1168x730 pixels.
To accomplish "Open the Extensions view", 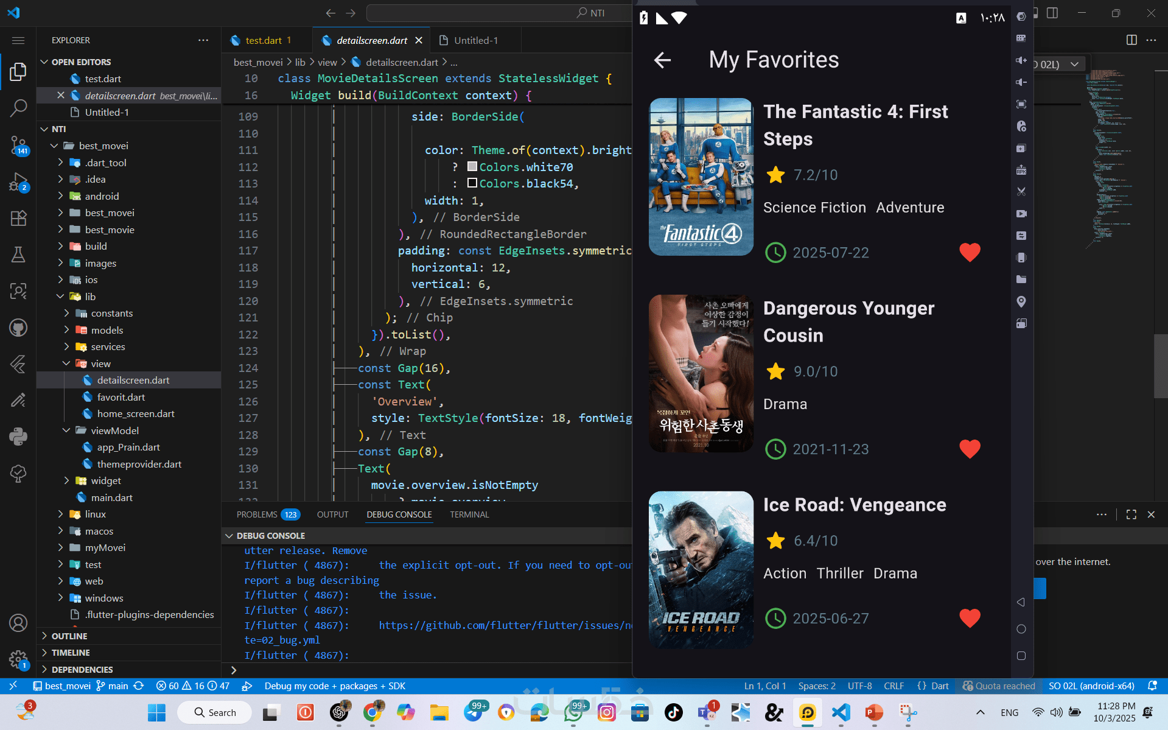I will click(x=18, y=218).
